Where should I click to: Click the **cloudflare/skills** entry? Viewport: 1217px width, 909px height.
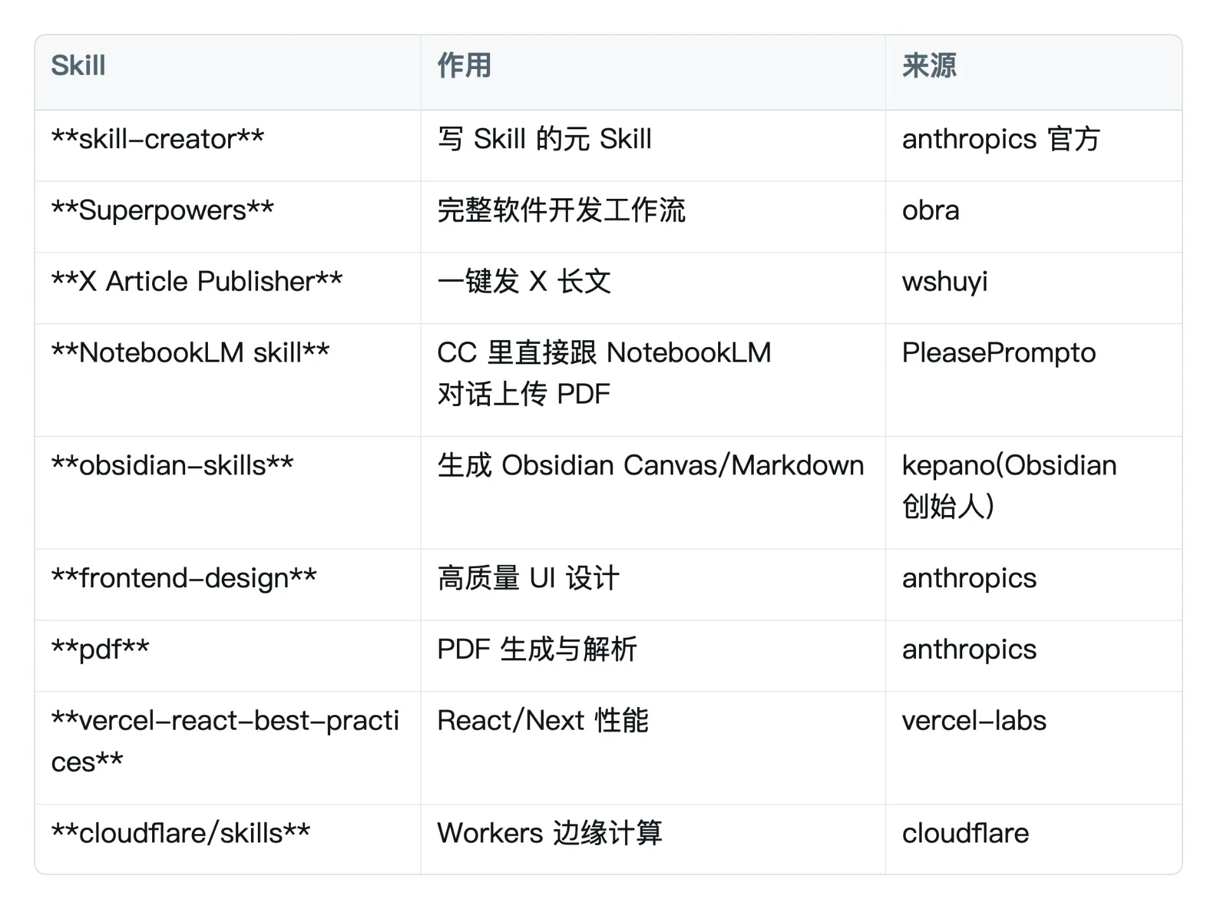tap(181, 834)
